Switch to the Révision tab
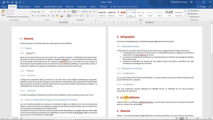213x120 pixels. [x=93, y=7]
